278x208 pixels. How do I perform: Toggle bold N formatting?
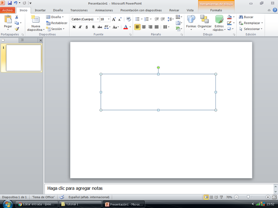click(74, 27)
